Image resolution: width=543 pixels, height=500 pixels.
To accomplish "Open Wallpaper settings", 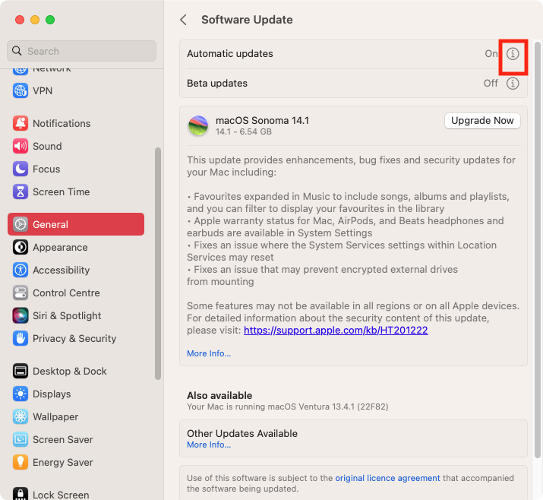I will click(76, 417).
